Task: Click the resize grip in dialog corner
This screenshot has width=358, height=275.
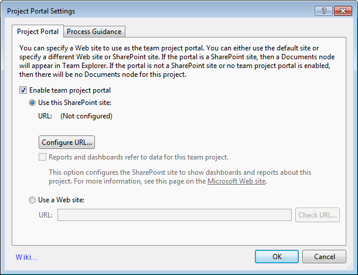Action: click(x=353, y=270)
